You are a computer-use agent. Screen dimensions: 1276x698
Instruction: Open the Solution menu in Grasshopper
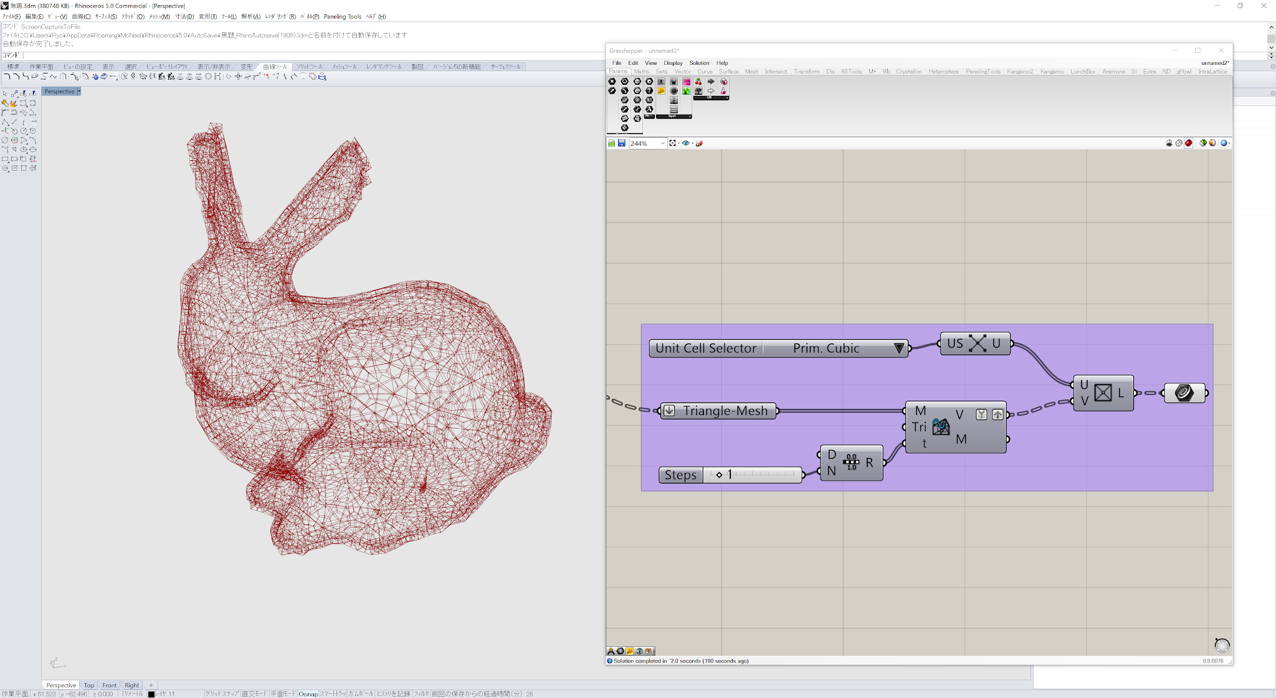(x=699, y=63)
